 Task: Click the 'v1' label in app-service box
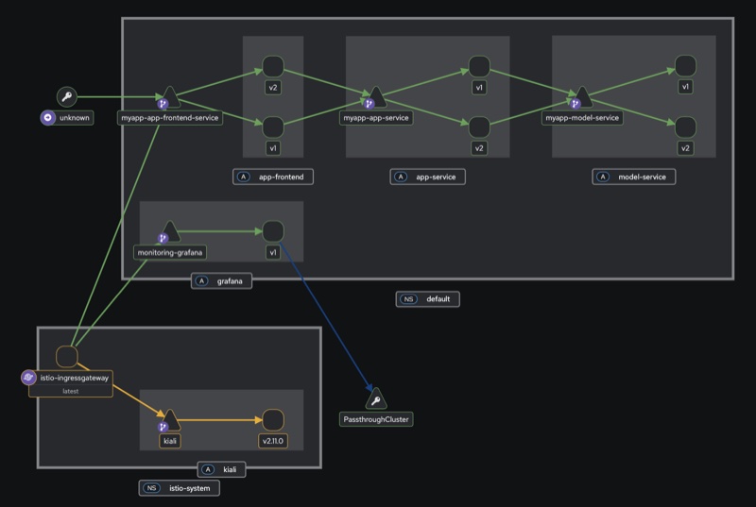[x=479, y=88]
